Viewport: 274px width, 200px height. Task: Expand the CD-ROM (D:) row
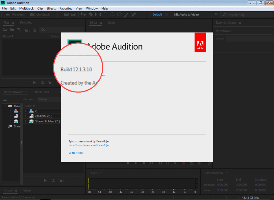[x=26, y=116]
